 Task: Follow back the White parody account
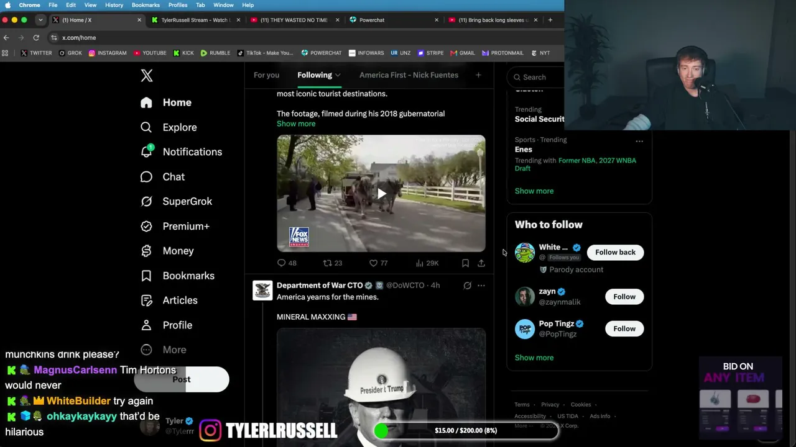click(x=615, y=252)
